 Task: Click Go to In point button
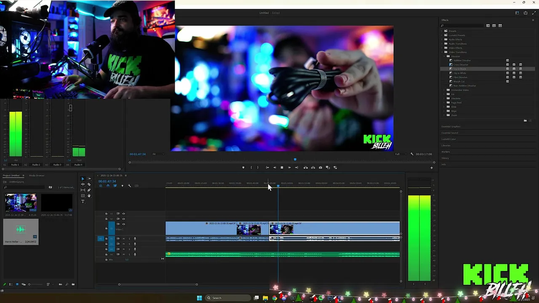[x=267, y=167]
